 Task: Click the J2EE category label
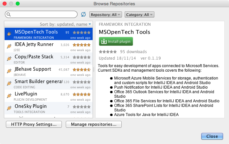17,50
